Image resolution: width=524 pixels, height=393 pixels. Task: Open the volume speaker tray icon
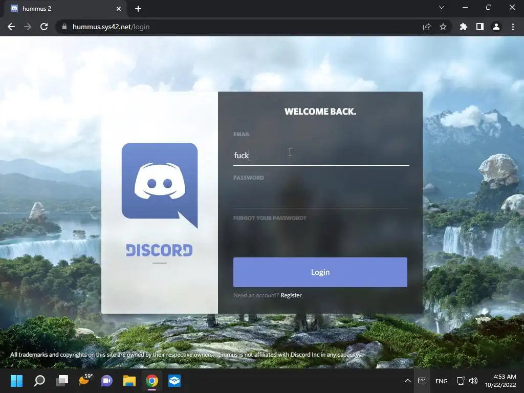coord(473,381)
